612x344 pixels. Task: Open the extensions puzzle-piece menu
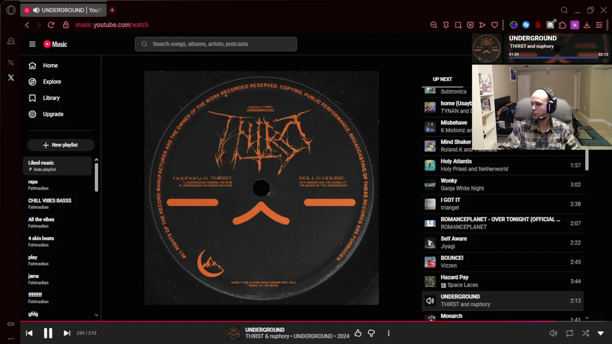coord(563,25)
